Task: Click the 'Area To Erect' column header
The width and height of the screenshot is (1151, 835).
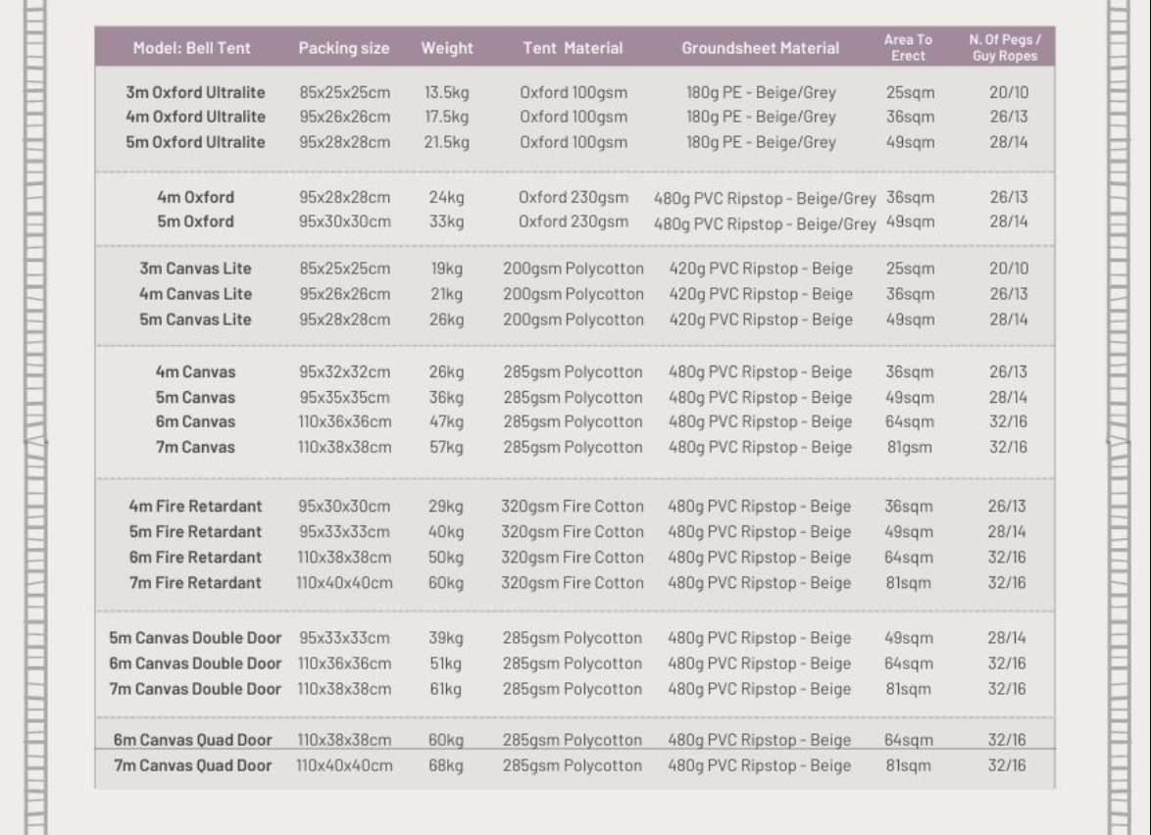Action: point(908,48)
